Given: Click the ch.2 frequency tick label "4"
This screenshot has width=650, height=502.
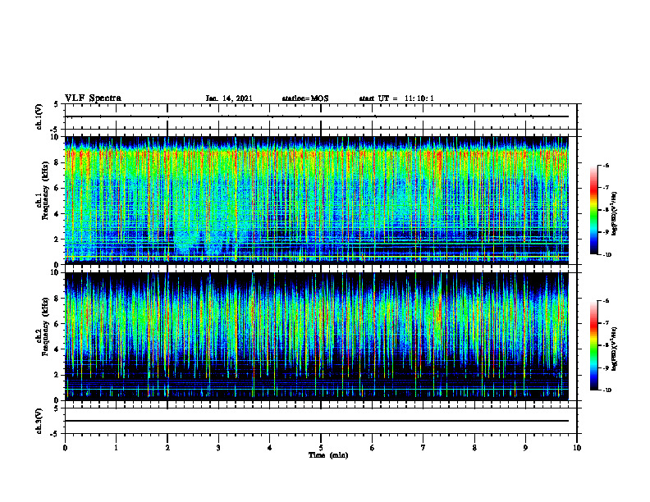Looking at the screenshot, I should click(x=58, y=349).
